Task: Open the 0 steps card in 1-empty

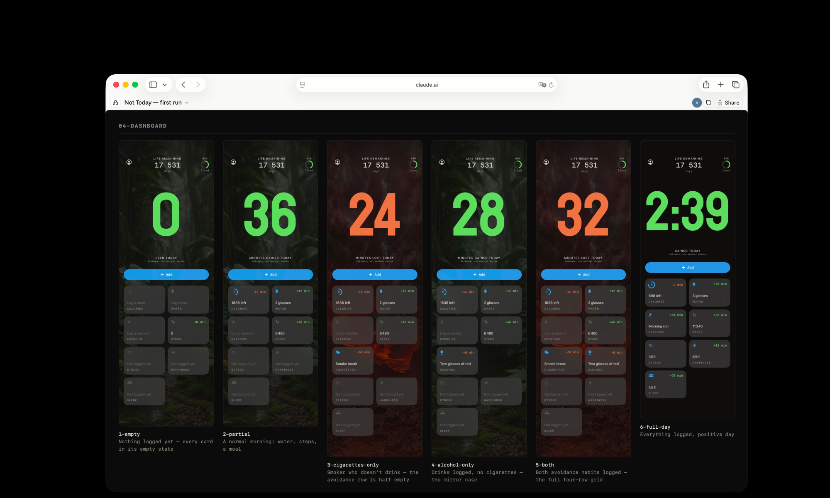Action: click(x=188, y=330)
